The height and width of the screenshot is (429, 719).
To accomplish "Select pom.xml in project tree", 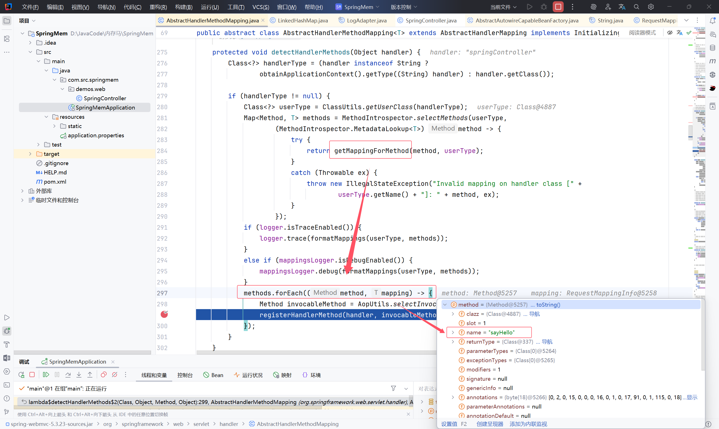I will (x=55, y=182).
